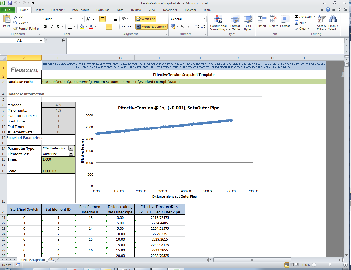The height and width of the screenshot is (270, 351).
Task: Open the Sort & Filter menu
Action: coord(322,23)
